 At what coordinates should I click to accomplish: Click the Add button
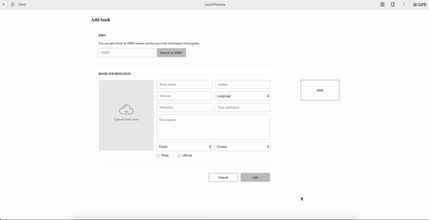point(255,178)
